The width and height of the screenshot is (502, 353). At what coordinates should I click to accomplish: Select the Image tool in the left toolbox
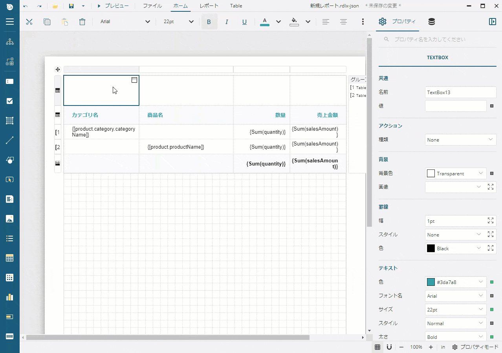(x=9, y=218)
